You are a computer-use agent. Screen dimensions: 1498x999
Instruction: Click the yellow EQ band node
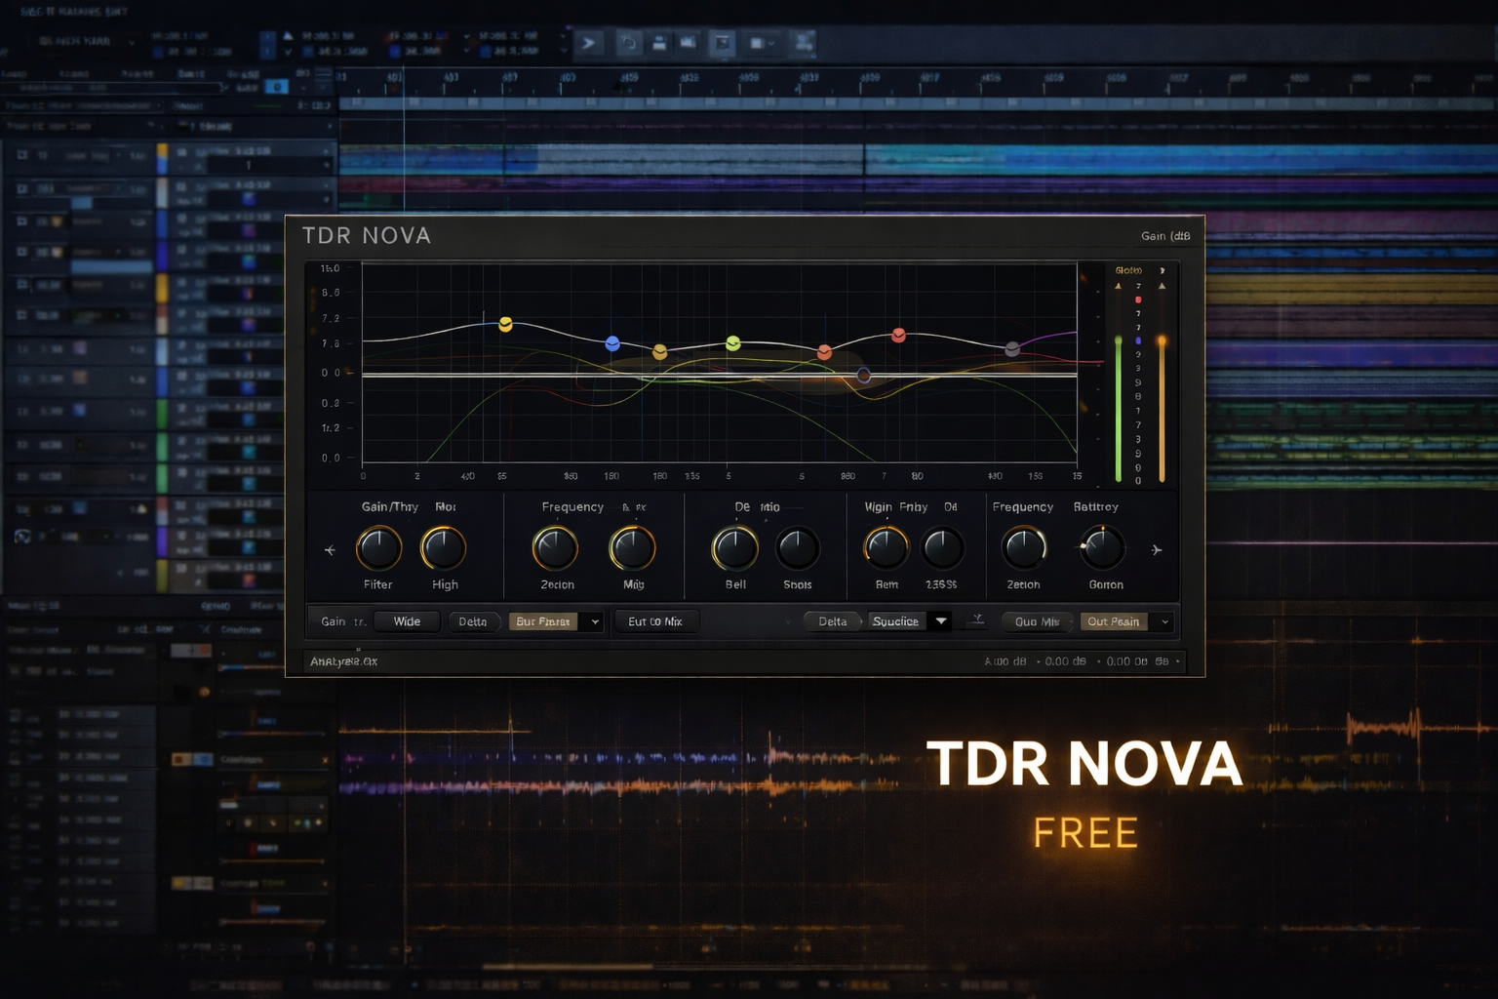tap(505, 324)
